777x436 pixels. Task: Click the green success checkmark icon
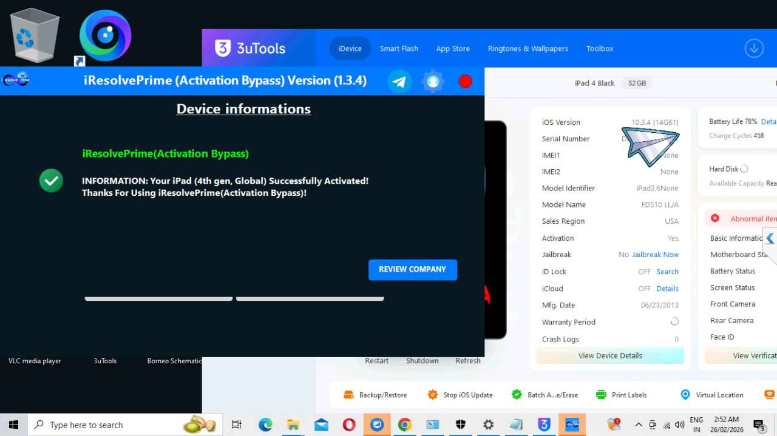point(51,181)
